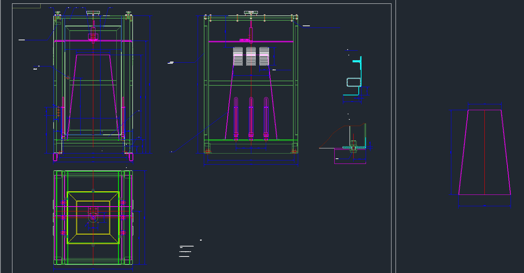524x273 pixels.
Task: Select the top cap plate at middle elevation top
Action: [x=251, y=12]
